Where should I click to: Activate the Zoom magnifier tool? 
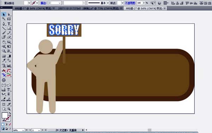(9, 109)
